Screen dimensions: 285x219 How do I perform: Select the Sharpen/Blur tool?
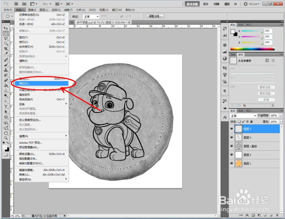pos(6,90)
